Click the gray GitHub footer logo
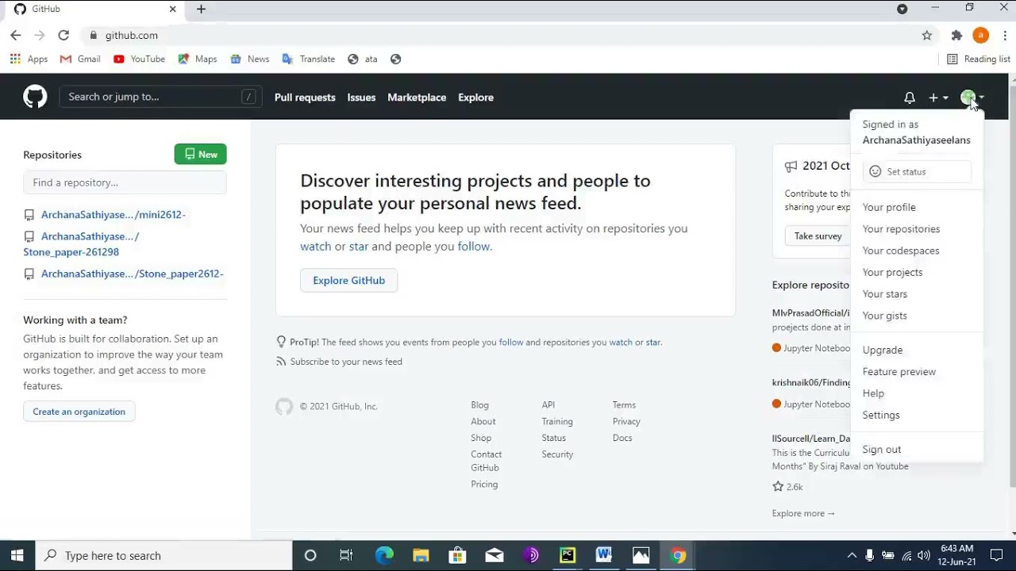 [284, 406]
